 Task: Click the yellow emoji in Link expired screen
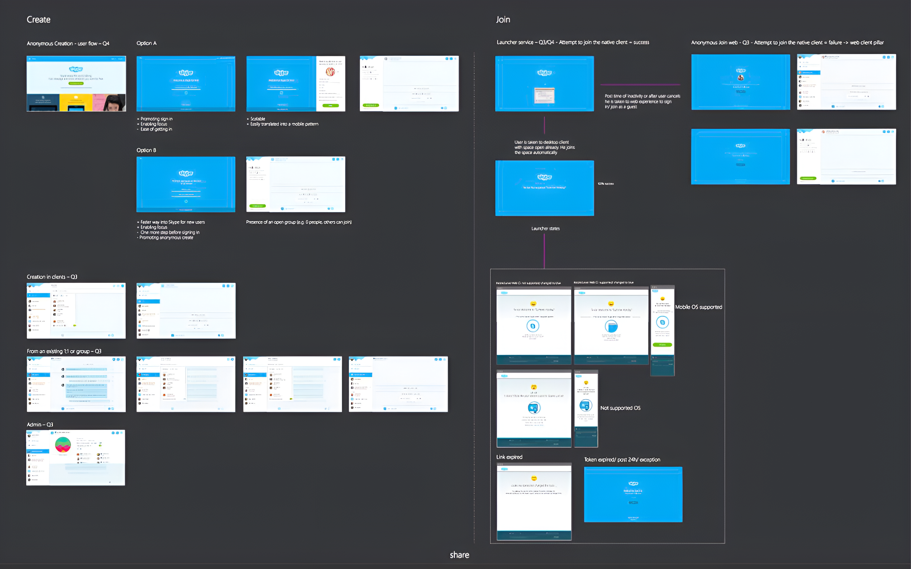tap(533, 478)
